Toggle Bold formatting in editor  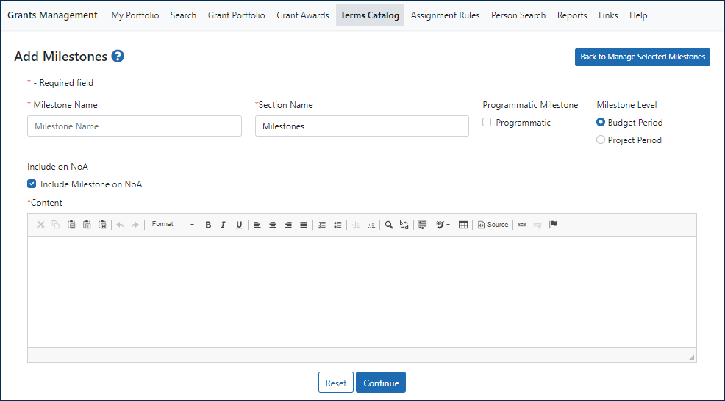[208, 225]
